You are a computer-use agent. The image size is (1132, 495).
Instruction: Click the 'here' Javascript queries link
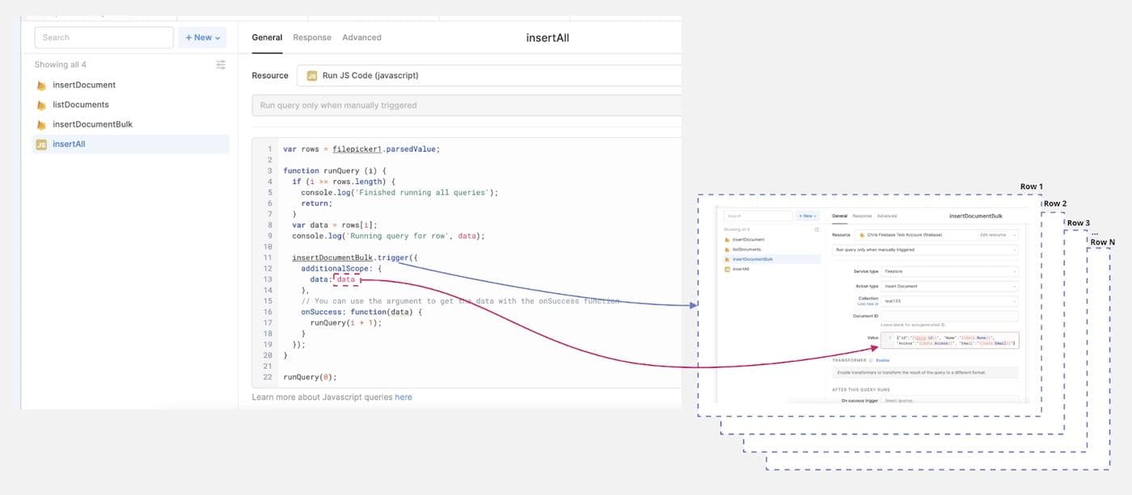(x=403, y=397)
